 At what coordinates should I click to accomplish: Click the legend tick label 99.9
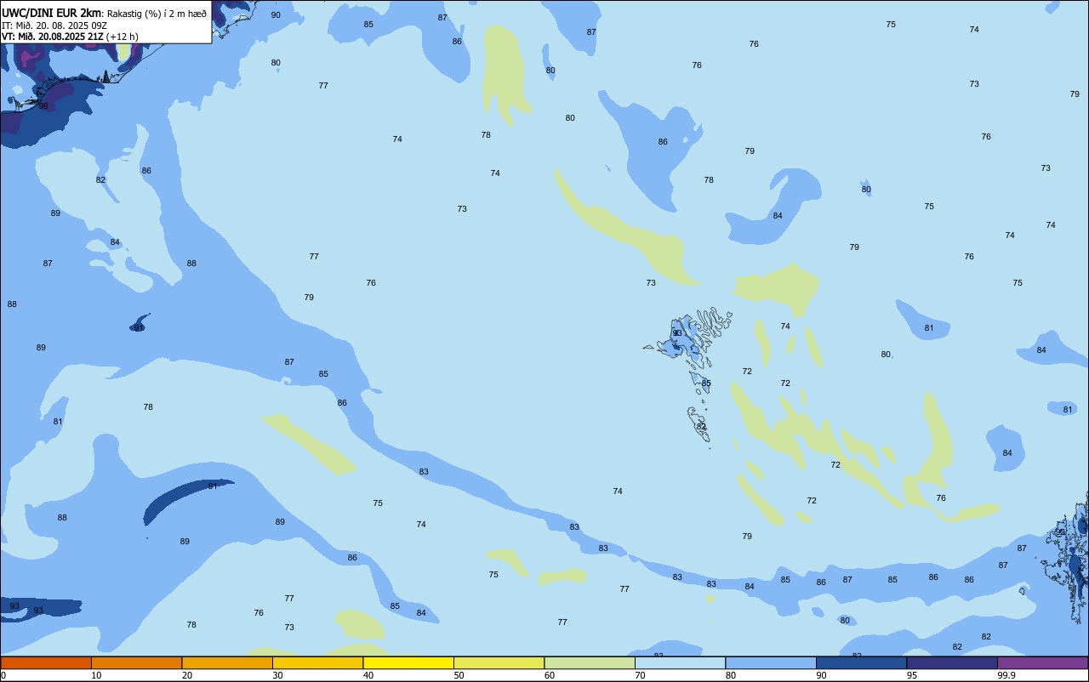coord(1006,675)
